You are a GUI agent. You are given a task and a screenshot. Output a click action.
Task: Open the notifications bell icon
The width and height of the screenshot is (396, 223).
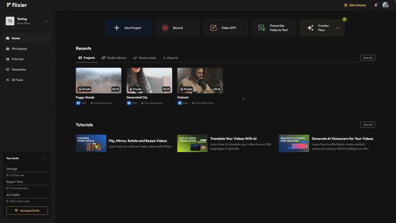376,5
